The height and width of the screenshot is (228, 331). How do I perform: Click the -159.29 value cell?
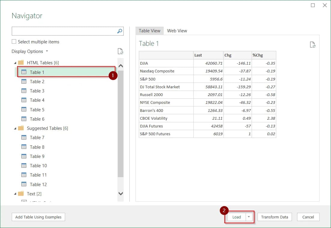[238, 87]
